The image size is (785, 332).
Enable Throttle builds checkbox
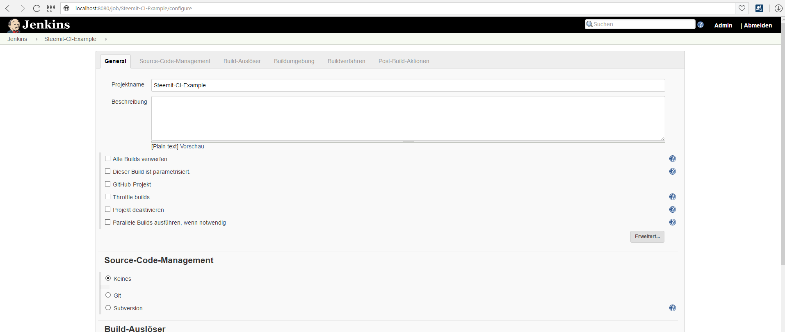108,197
